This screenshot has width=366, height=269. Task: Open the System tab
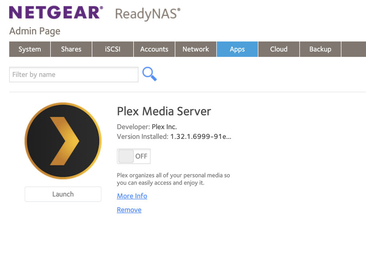point(30,49)
